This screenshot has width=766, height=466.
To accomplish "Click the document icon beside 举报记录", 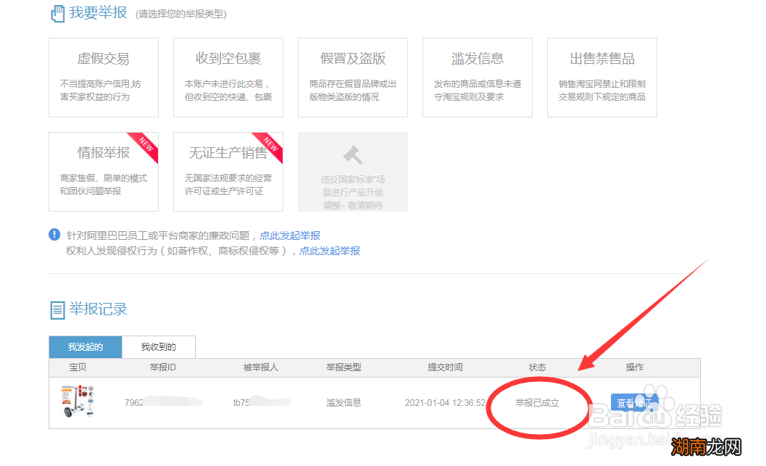I will (57, 310).
